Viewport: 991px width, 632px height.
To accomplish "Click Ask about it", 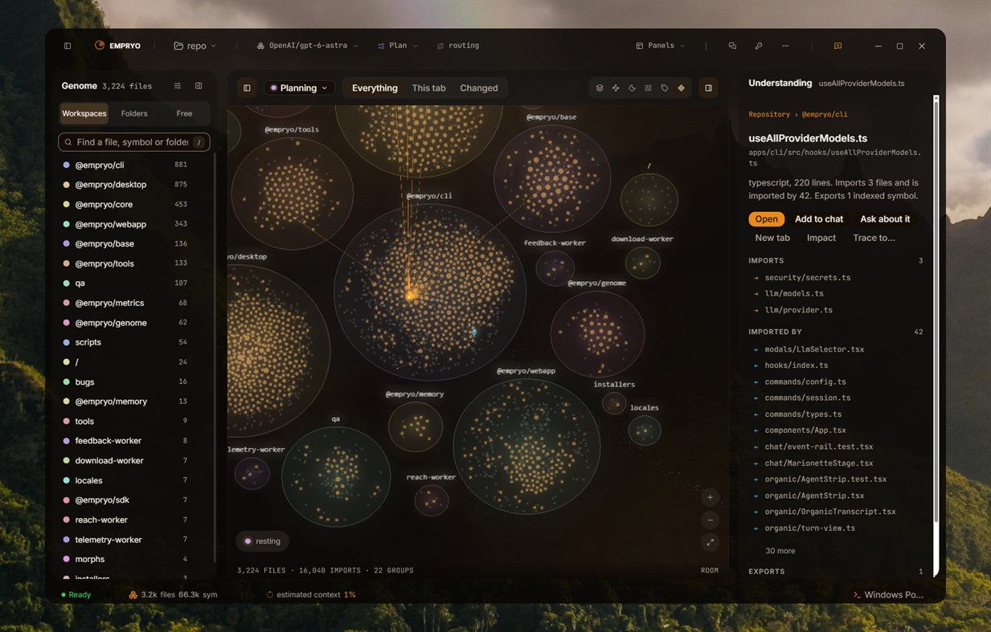I will tap(885, 219).
